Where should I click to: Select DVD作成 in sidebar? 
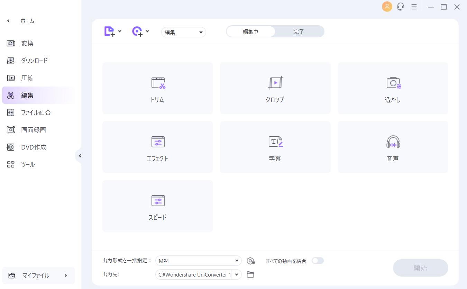[x=38, y=147]
